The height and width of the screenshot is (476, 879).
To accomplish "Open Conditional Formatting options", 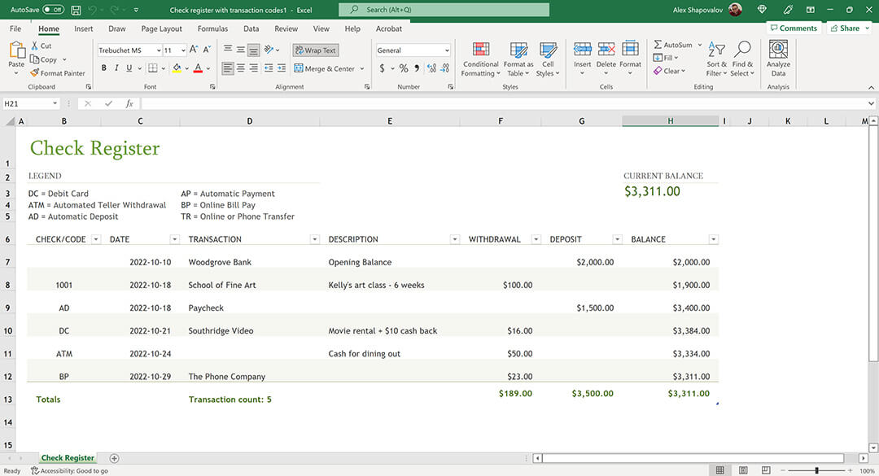I will pos(480,59).
